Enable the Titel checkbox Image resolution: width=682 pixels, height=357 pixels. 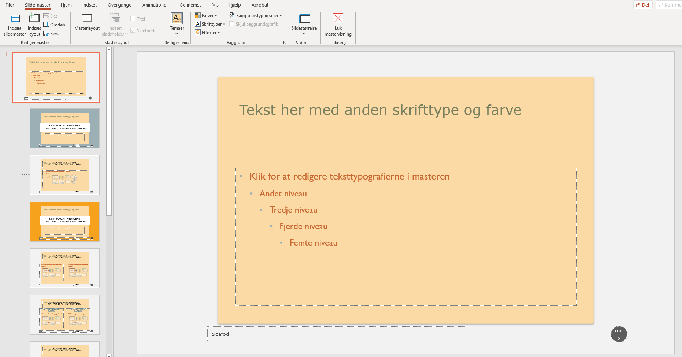point(133,18)
